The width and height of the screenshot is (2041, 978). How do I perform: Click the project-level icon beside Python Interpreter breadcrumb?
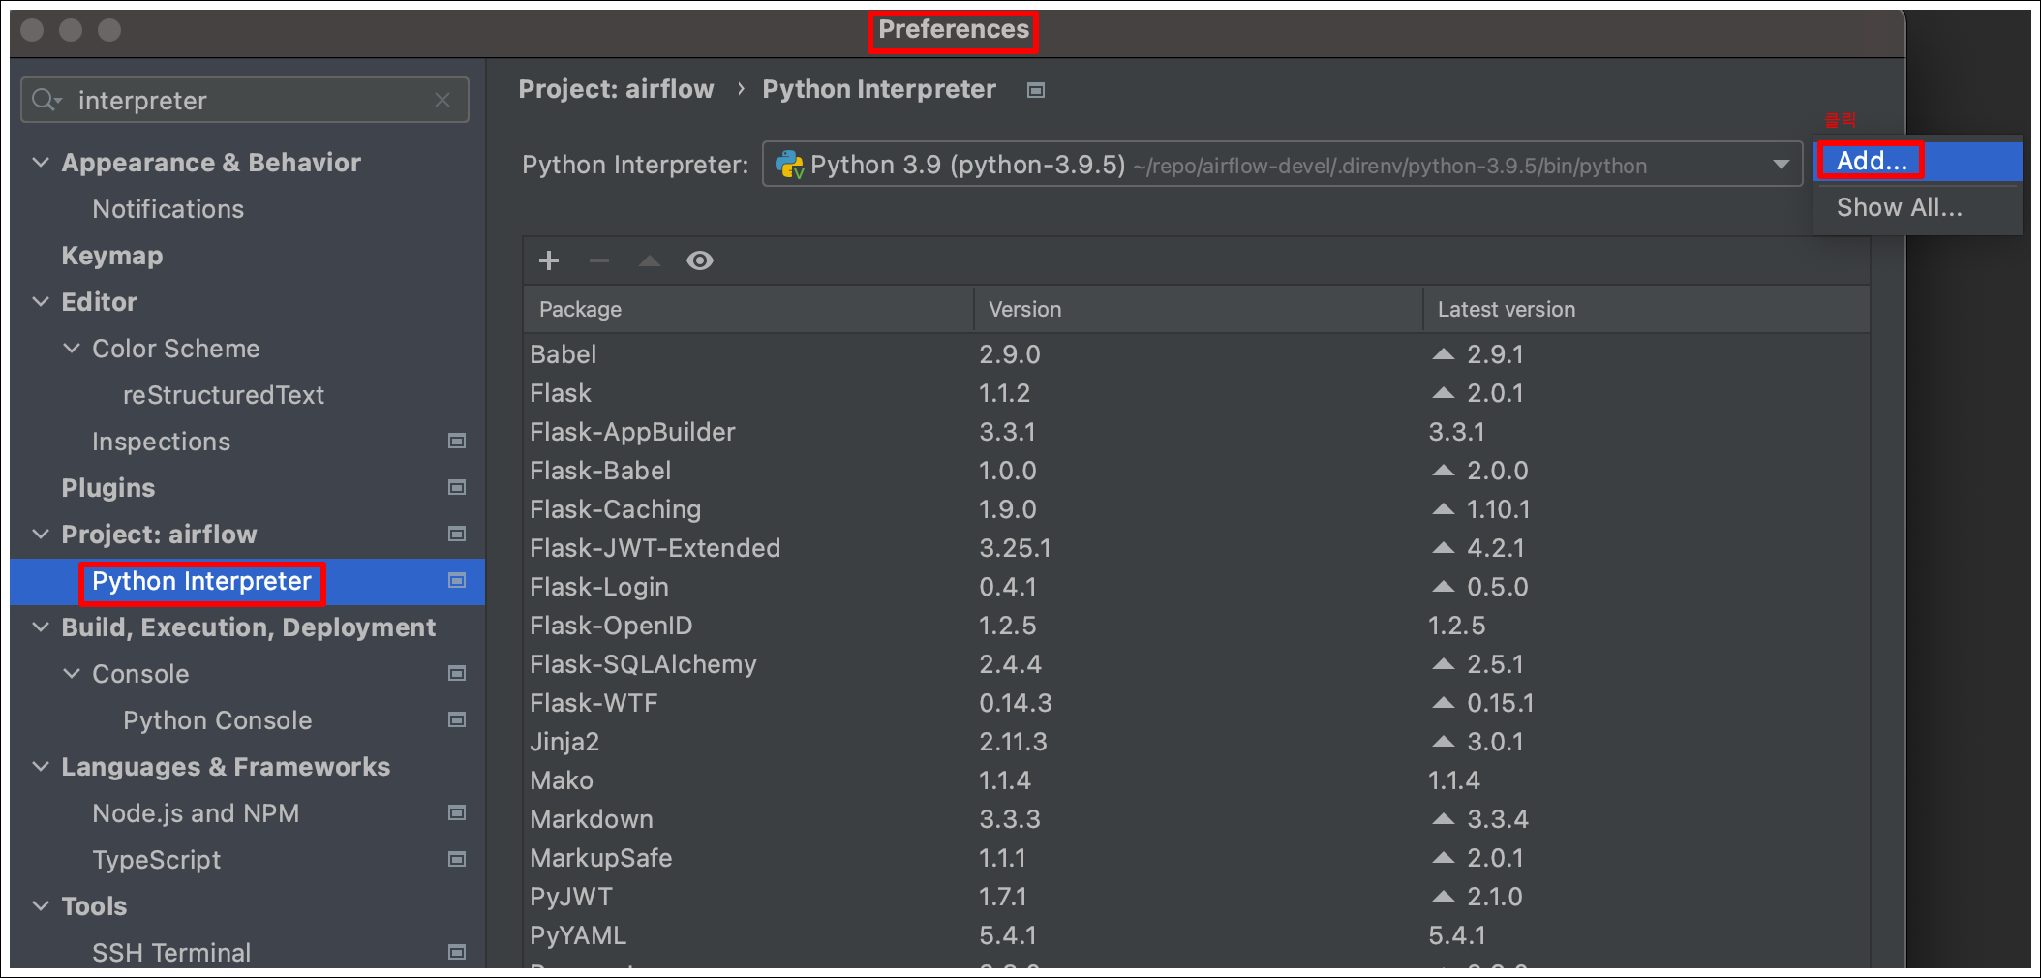click(1036, 90)
